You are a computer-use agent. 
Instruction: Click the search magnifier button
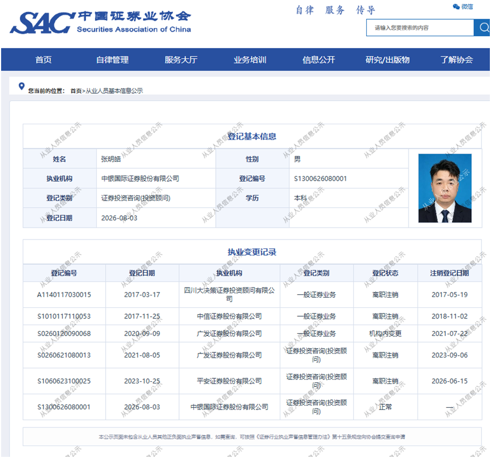482,28
